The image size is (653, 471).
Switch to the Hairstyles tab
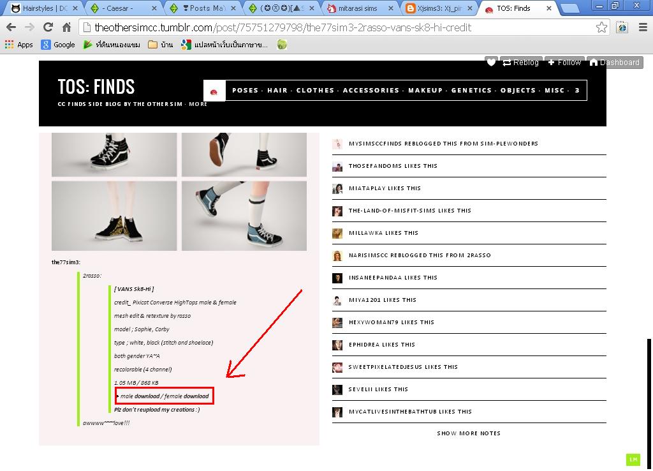pyautogui.click(x=45, y=8)
